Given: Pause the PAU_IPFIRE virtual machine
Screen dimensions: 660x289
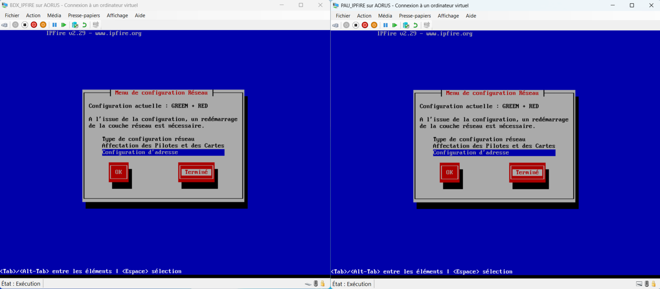Looking at the screenshot, I should (x=385, y=25).
